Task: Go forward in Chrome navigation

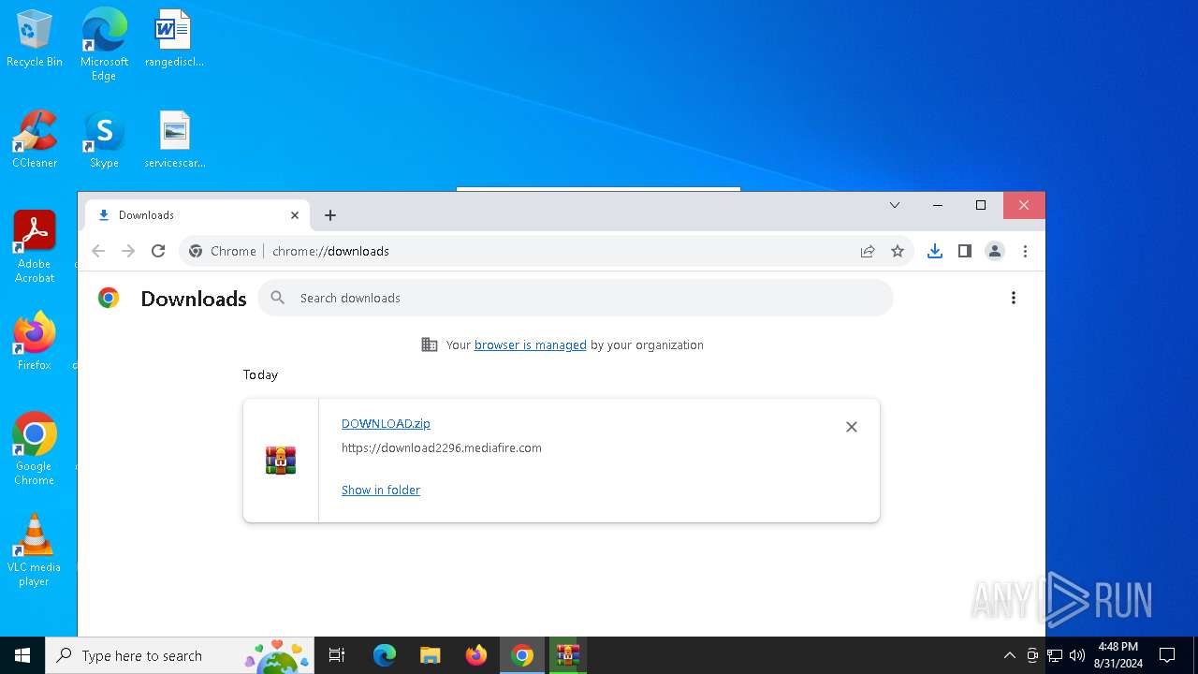Action: coord(128,251)
